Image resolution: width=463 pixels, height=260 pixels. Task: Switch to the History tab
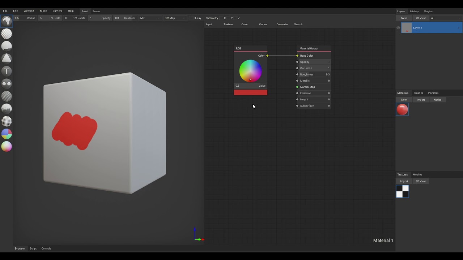coord(414,11)
